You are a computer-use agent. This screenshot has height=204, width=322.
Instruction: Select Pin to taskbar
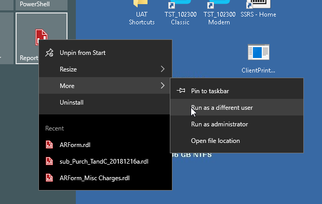pos(237,91)
